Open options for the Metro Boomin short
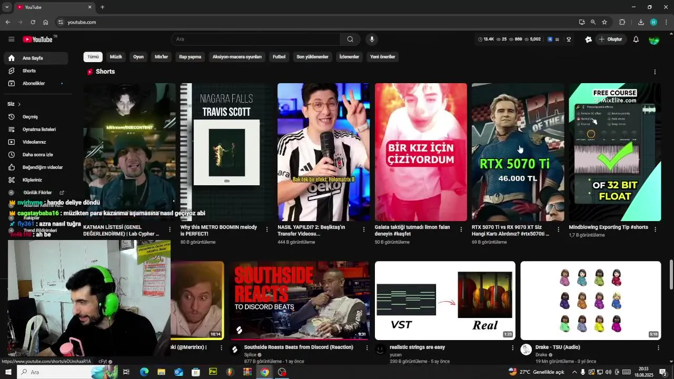 click(x=267, y=230)
